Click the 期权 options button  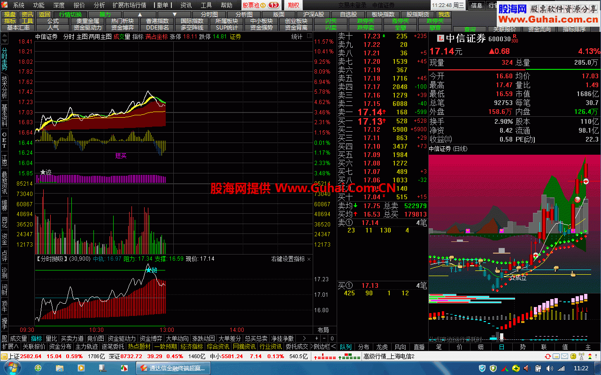pos(293,6)
